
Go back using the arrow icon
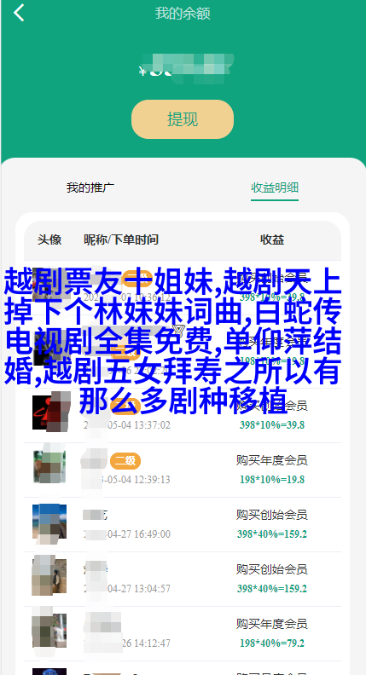[19, 13]
